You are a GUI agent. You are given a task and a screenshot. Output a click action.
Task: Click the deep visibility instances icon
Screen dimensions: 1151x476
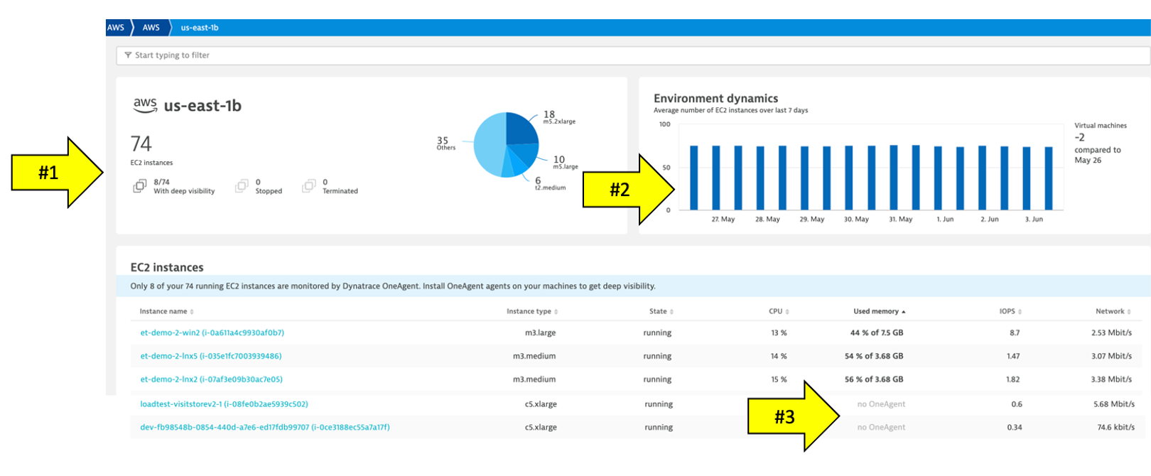(x=140, y=186)
